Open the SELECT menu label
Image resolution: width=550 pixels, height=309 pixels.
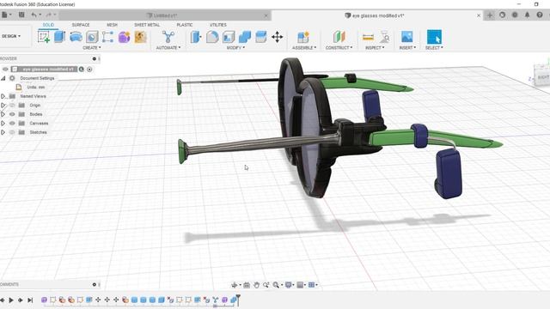pyautogui.click(x=434, y=48)
